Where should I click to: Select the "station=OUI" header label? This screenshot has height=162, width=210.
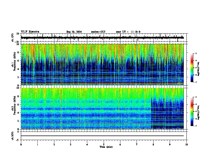(x=98, y=32)
